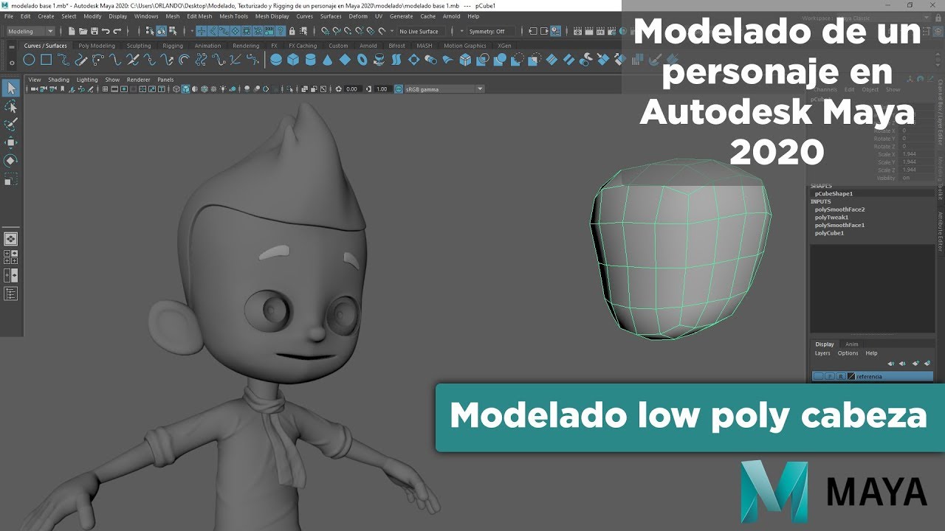This screenshot has width=945, height=531.
Task: Create a NURBS circle from shelf
Action: click(30, 60)
